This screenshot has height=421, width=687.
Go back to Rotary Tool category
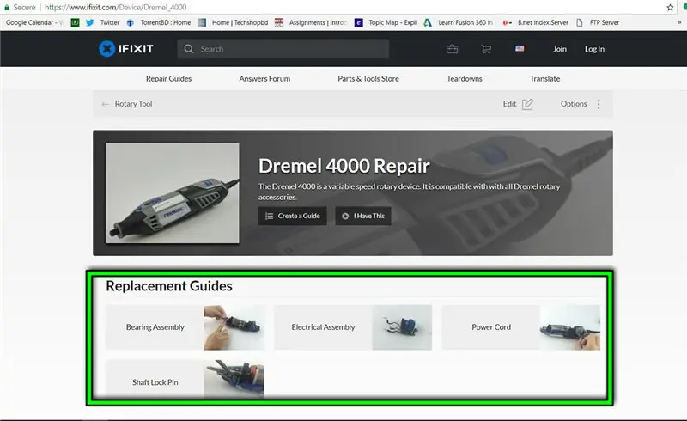point(133,104)
